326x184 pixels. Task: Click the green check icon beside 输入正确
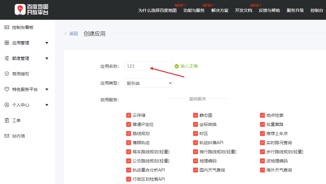[x=176, y=66]
